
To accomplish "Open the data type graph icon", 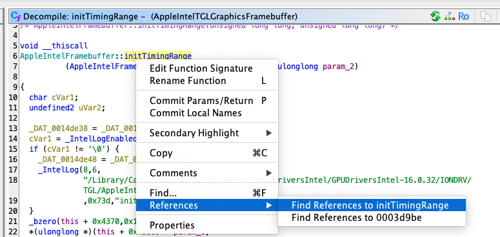I will (450, 16).
